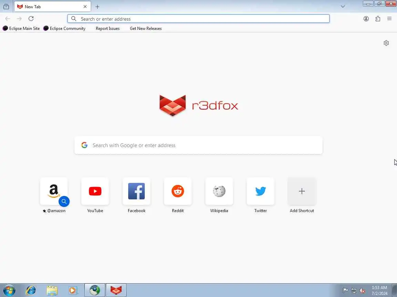This screenshot has height=297, width=397.
Task: Open Windows Media Player from taskbar
Action: coord(73,290)
